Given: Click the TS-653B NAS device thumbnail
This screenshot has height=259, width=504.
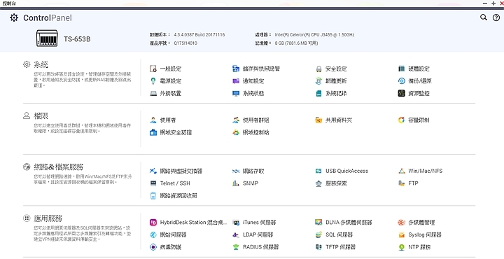Looking at the screenshot, I should (x=47, y=38).
